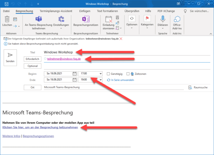Click the Löschen trash can icon
This screenshot has height=155, width=214.
click(7, 19)
